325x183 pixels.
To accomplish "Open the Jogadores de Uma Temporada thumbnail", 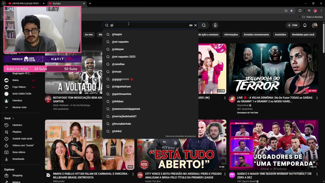I will [x=274, y=145].
